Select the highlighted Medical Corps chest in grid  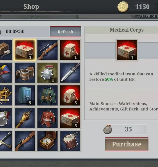[25, 50]
